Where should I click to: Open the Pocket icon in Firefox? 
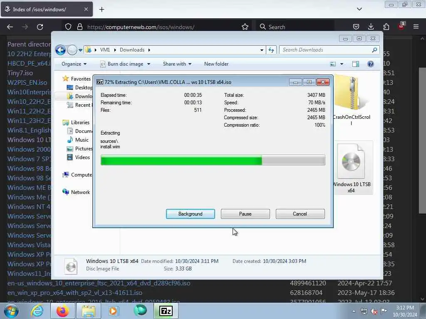coord(356,27)
